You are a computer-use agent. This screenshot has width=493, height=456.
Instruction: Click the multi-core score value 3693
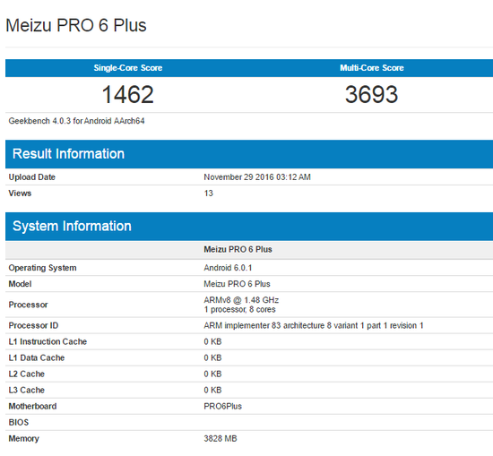click(372, 94)
